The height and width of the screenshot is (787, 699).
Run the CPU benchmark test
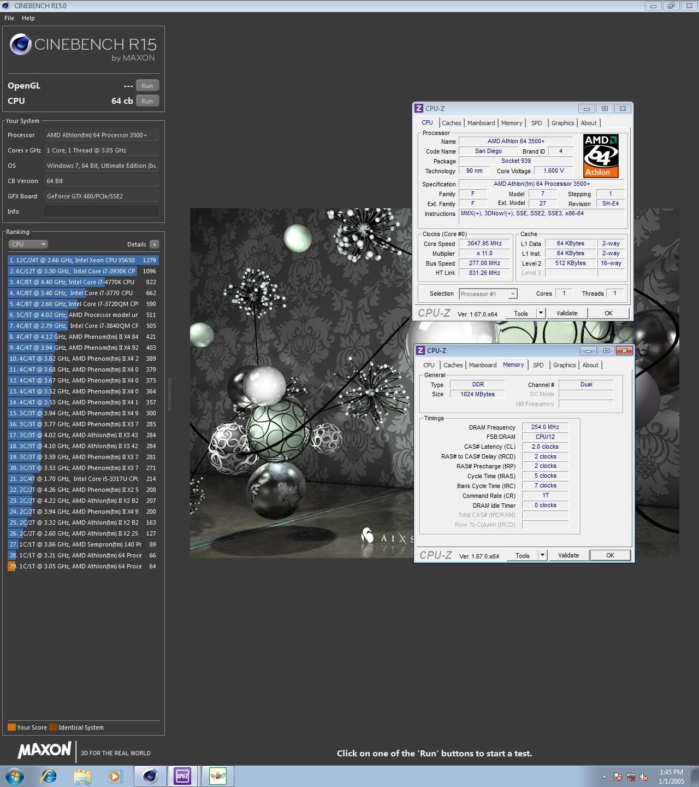point(147,101)
